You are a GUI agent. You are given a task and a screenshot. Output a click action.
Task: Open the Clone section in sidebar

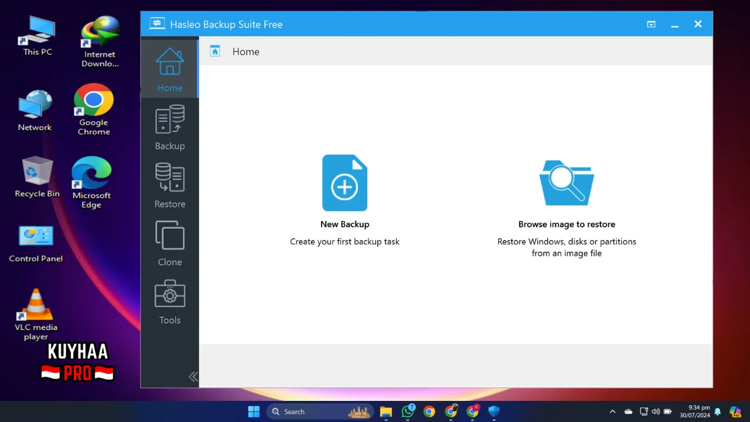click(x=169, y=243)
